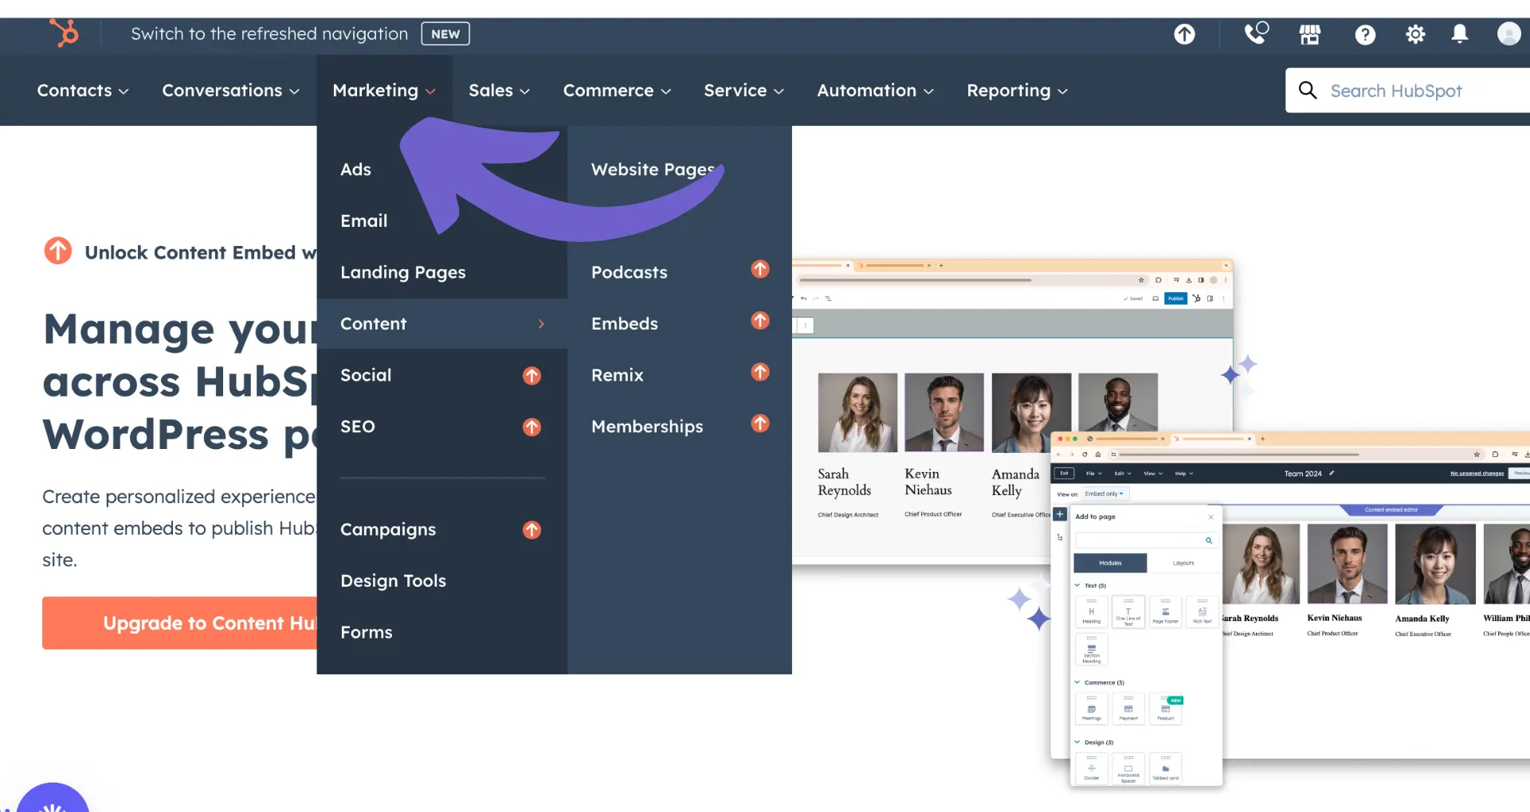Open Embeds submenu item
Image resolution: width=1530 pixels, height=812 pixels.
pyautogui.click(x=625, y=323)
